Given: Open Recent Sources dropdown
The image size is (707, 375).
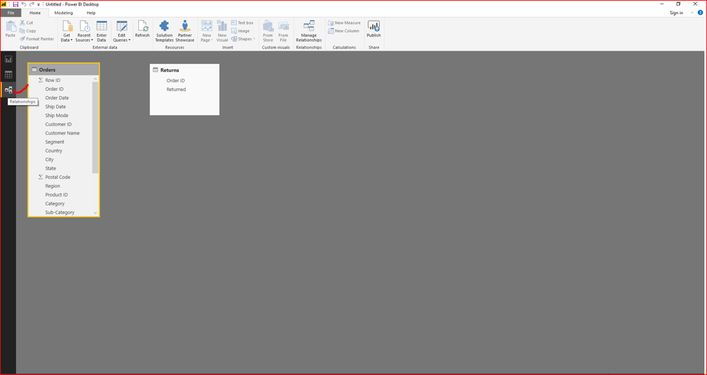Looking at the screenshot, I should tap(84, 31).
